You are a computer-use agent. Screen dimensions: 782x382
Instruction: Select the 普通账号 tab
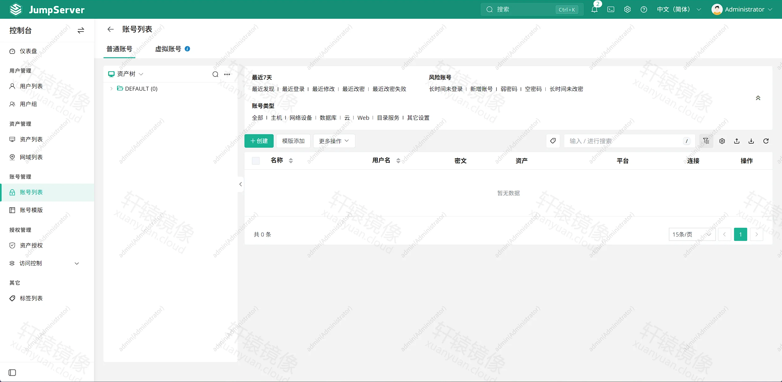coord(119,49)
